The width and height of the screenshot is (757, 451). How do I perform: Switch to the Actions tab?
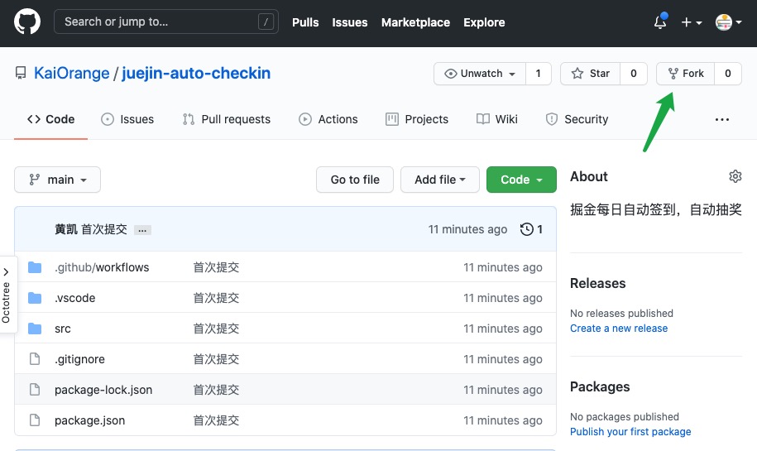(328, 119)
